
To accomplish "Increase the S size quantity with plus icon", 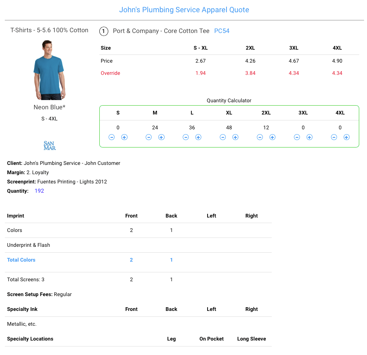I will point(124,137).
